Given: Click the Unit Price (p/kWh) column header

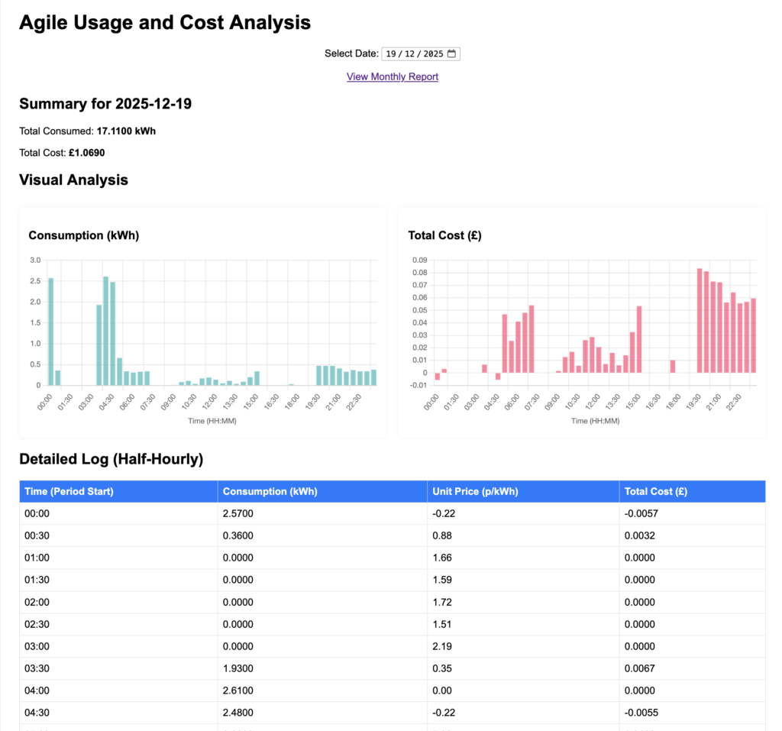Looking at the screenshot, I should pos(475,491).
